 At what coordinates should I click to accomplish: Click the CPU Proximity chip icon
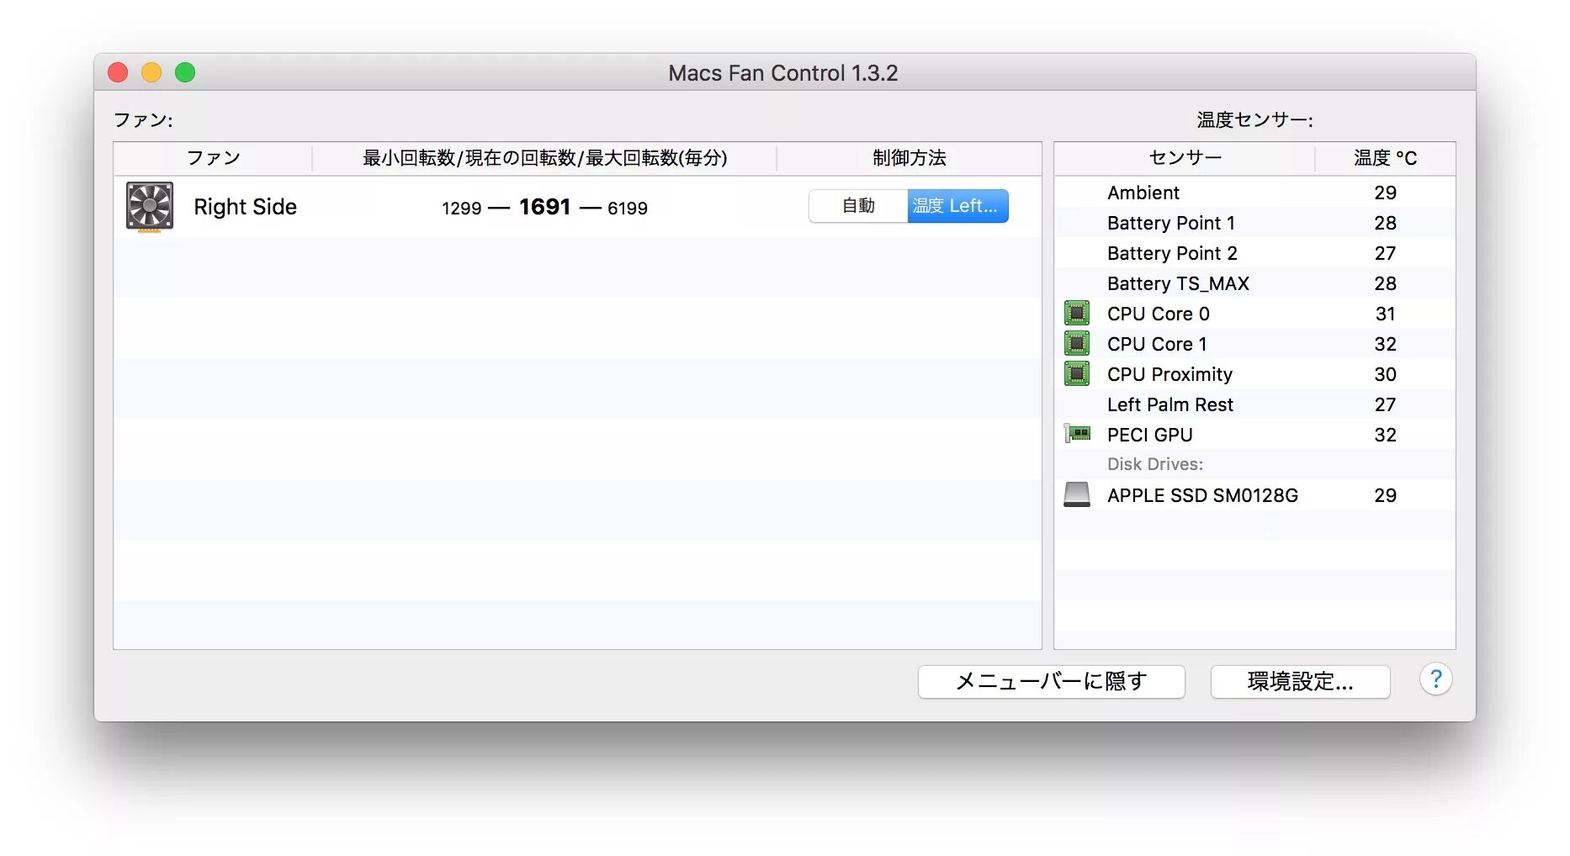(x=1077, y=373)
